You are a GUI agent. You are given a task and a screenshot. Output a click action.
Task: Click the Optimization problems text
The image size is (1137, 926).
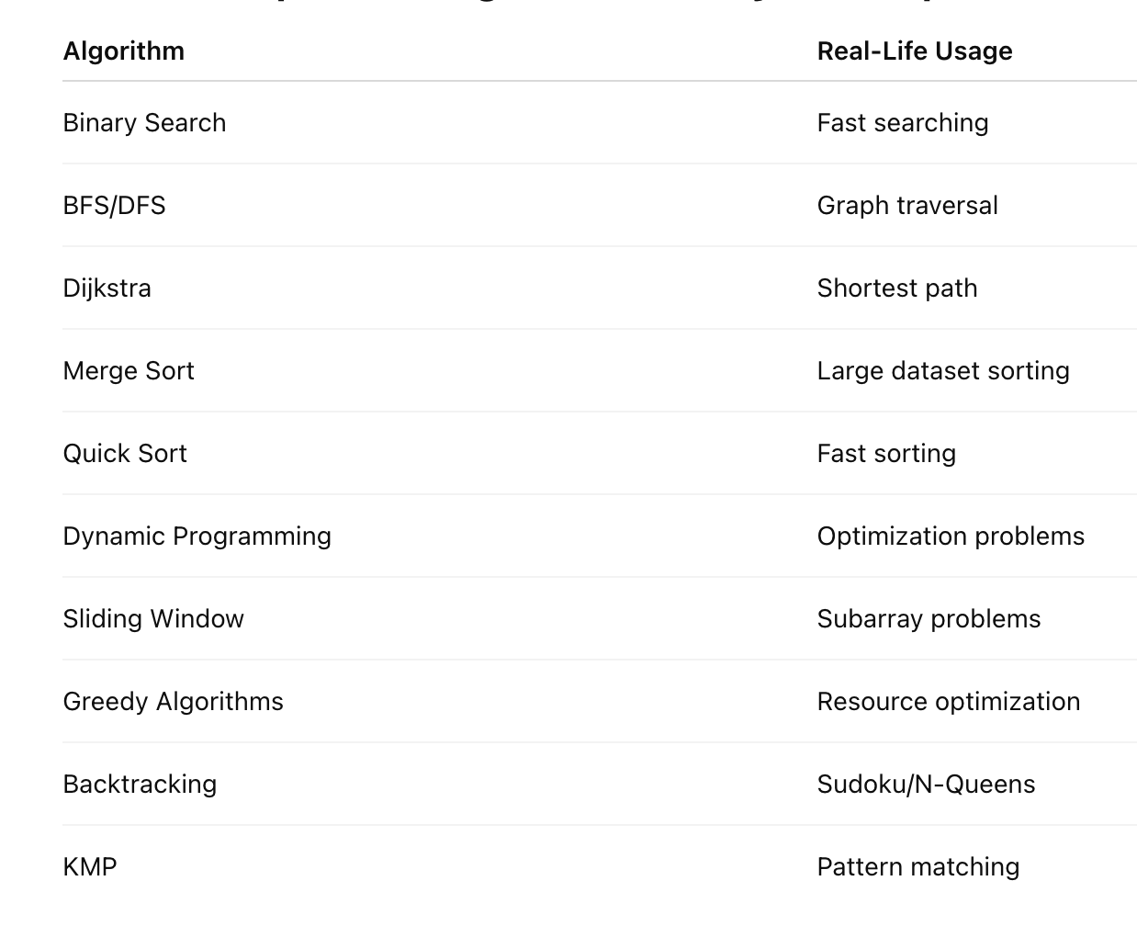click(951, 536)
